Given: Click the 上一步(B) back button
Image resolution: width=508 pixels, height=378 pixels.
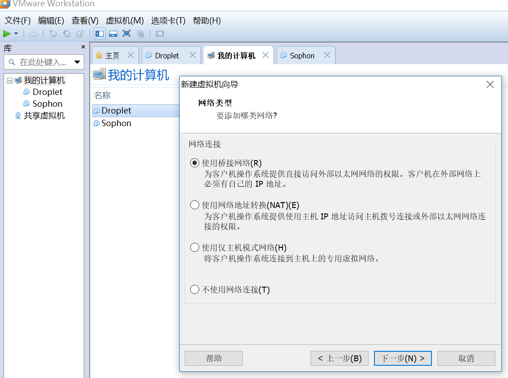Looking at the screenshot, I should pyautogui.click(x=339, y=358).
